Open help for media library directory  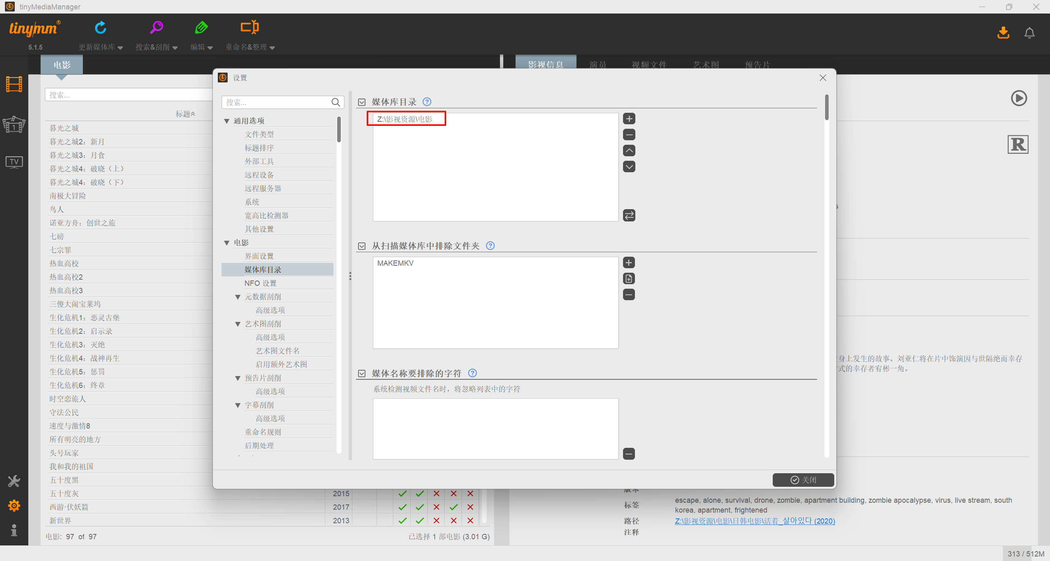[x=427, y=102]
